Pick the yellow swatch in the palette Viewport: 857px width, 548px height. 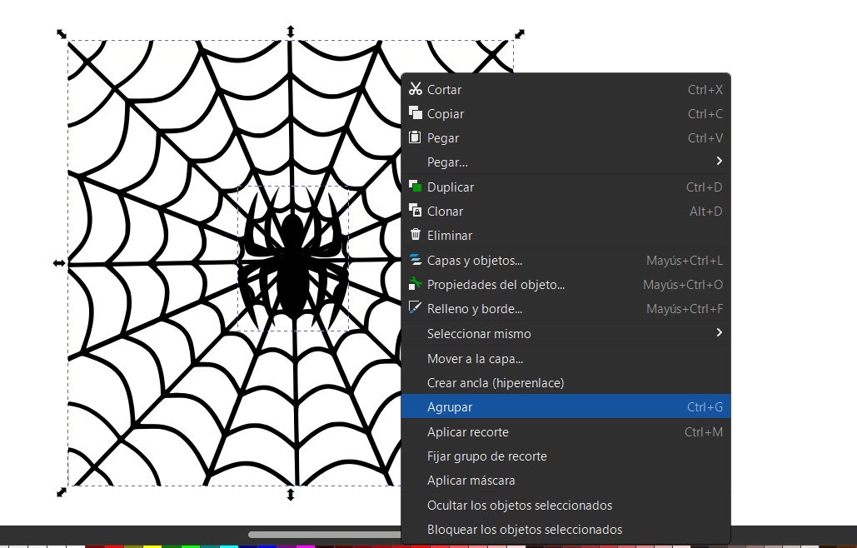pyautogui.click(x=152, y=546)
